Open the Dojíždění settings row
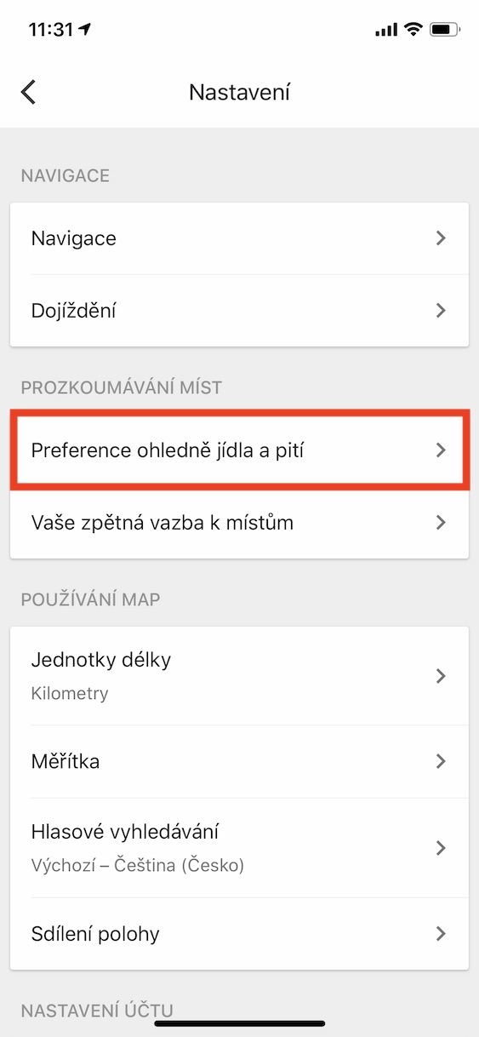The height and width of the screenshot is (1037, 479). pyautogui.click(x=239, y=311)
